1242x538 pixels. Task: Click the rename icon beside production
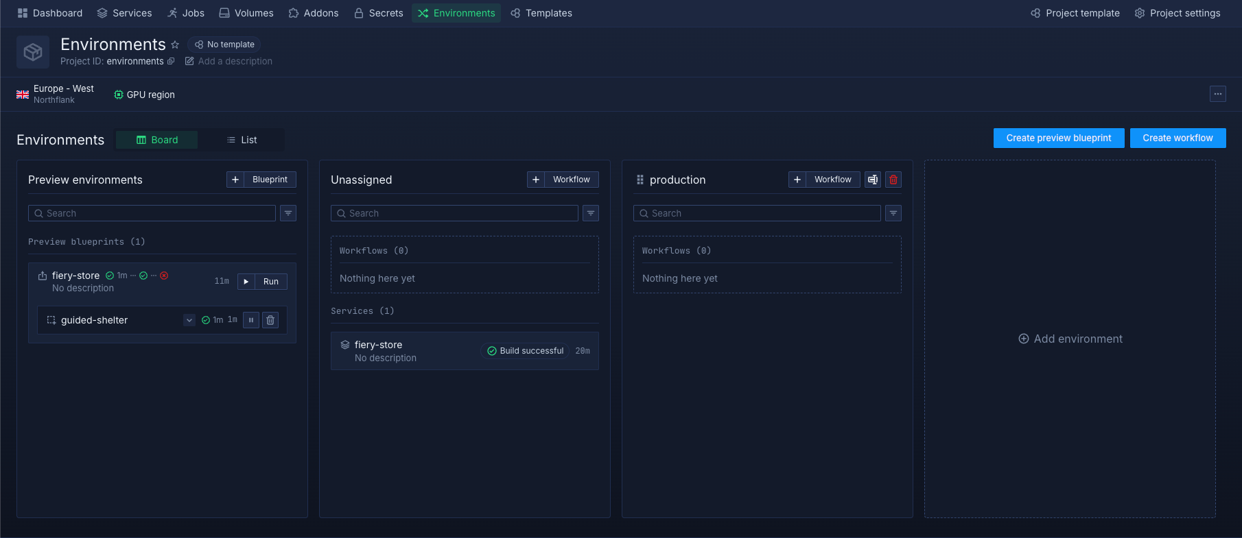tap(872, 180)
